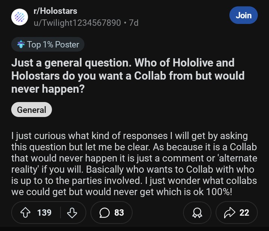Open the r/Holostars community avatar
This screenshot has width=269, height=231.
click(20, 17)
